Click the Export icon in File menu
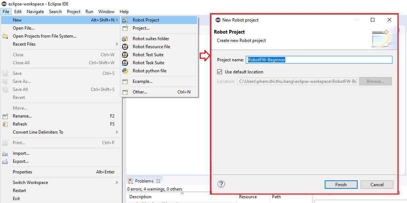 click(5, 161)
